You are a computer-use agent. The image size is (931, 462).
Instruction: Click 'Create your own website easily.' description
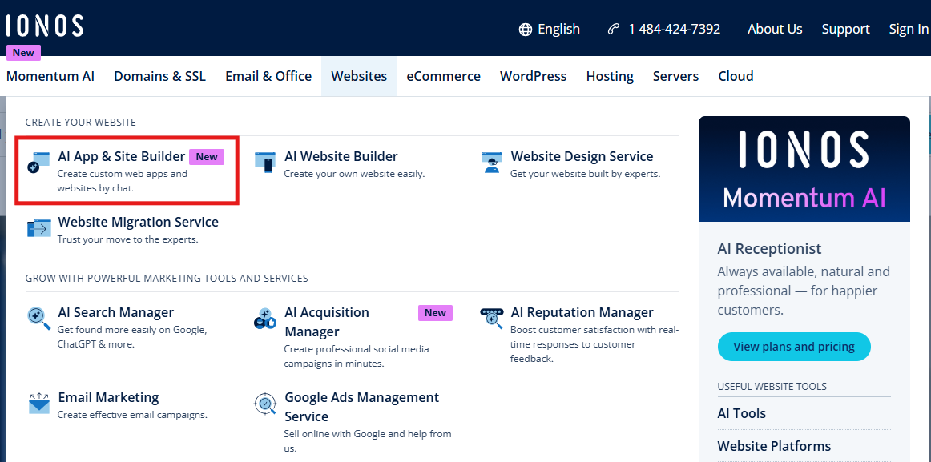click(354, 175)
